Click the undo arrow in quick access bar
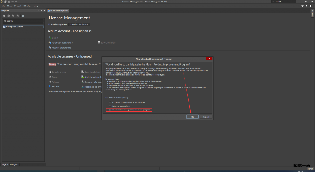Image resolution: width=315 pixels, height=172 pixels. pyautogui.click(x=13, y=2)
